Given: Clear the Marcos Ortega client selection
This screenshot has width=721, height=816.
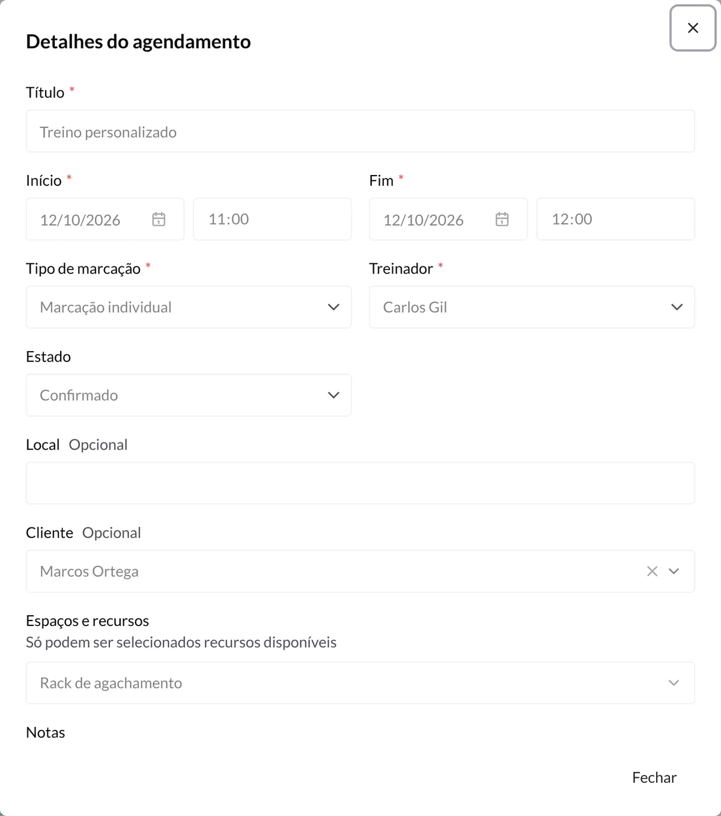Looking at the screenshot, I should pyautogui.click(x=652, y=571).
